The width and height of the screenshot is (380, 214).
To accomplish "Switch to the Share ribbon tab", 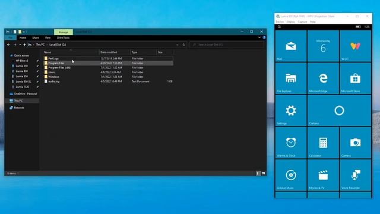I will pos(36,37).
